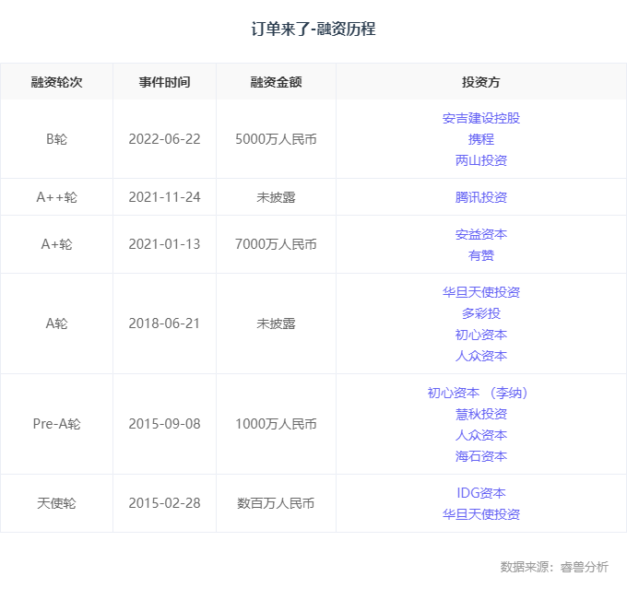Select 未披露 amount in A++轮 row
The height and width of the screenshot is (600, 627).
[276, 197]
